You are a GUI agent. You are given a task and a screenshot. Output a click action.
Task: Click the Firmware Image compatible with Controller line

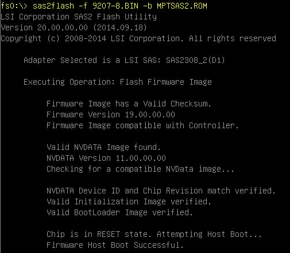[142, 125]
